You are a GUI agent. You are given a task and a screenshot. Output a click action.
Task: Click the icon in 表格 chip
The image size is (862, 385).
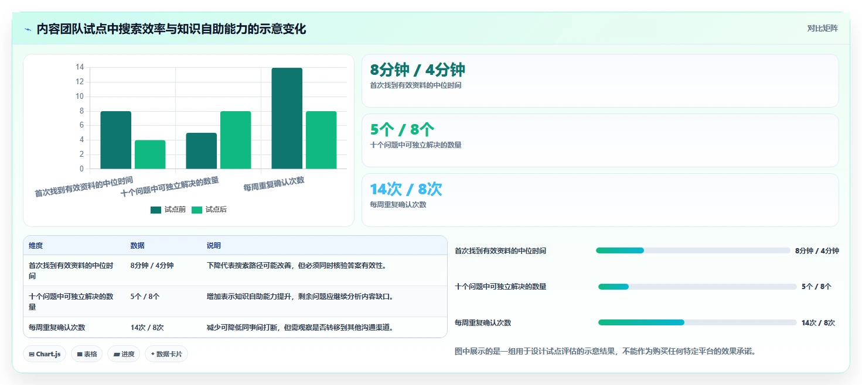click(80, 354)
